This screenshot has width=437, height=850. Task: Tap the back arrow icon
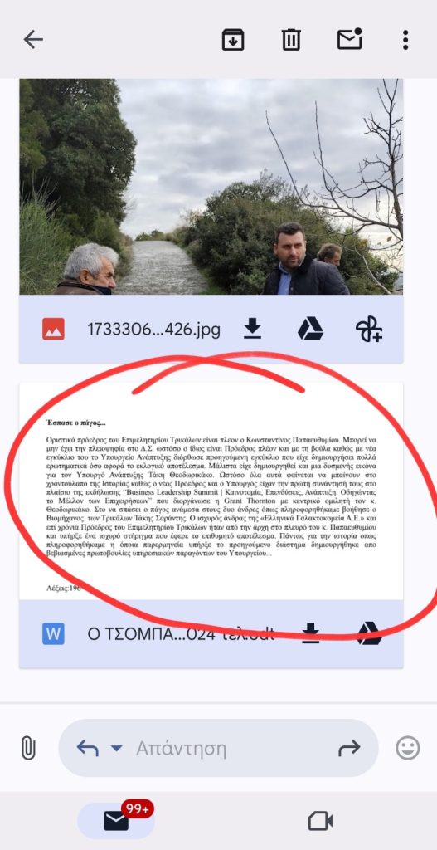click(x=33, y=40)
